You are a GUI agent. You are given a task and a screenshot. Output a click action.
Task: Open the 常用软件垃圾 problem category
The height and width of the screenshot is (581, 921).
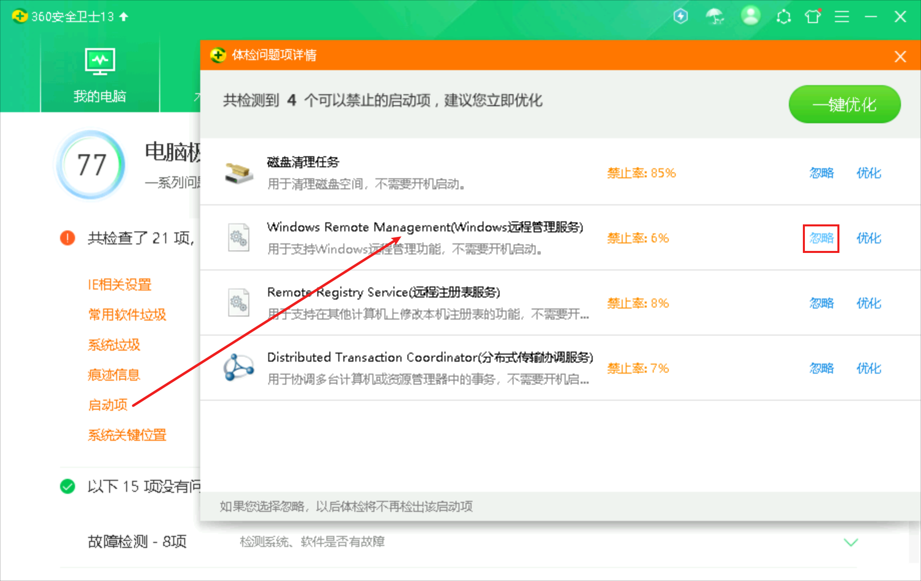click(127, 315)
